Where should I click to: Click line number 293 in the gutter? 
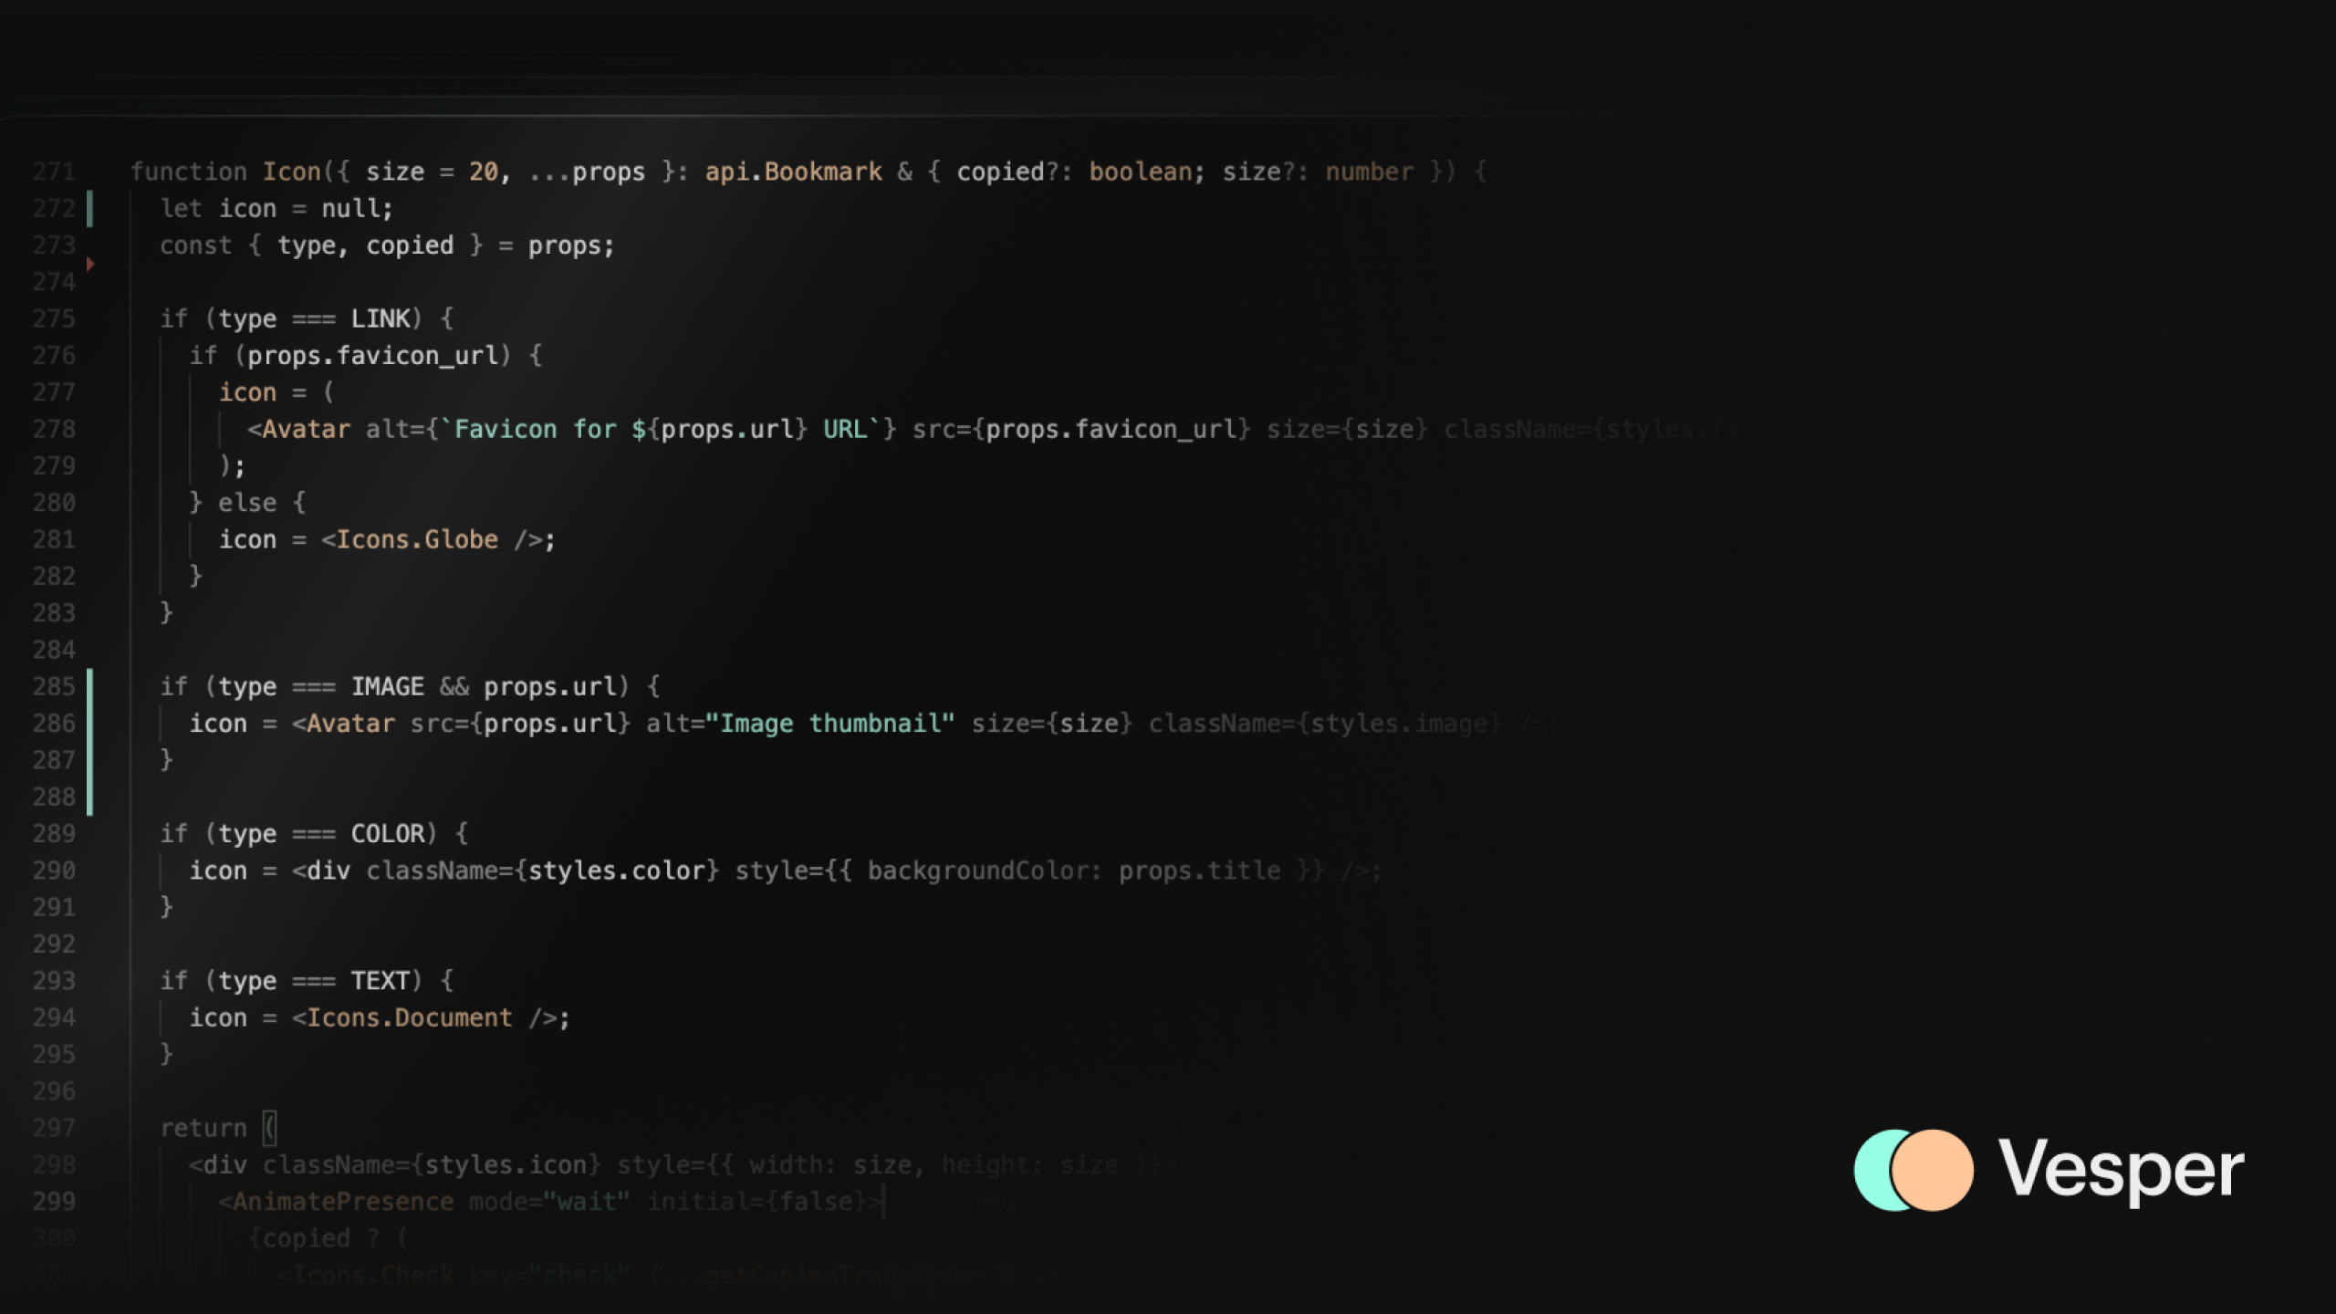click(x=54, y=981)
